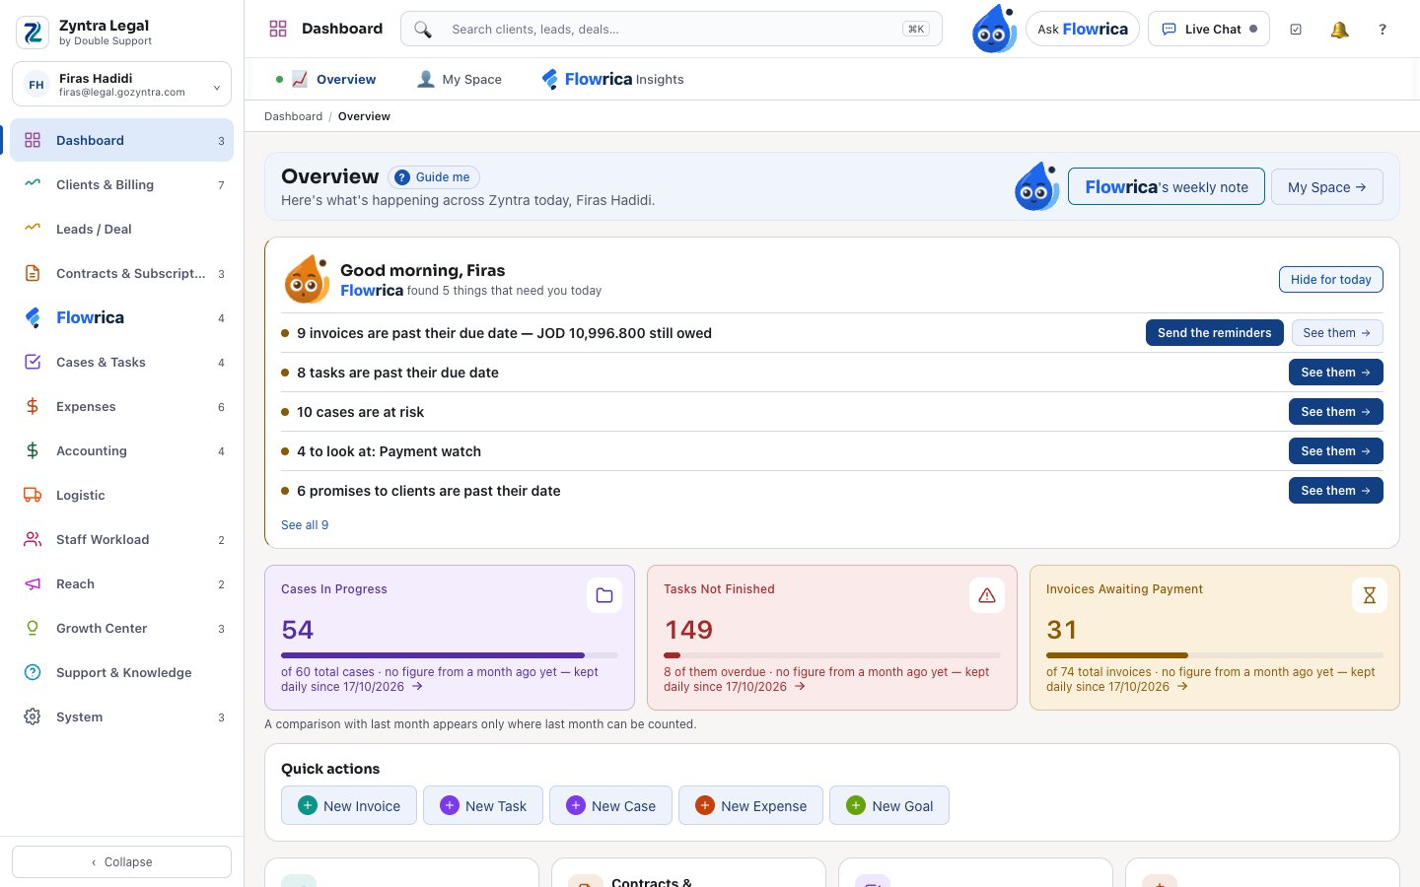Open the checklist icon beside Live Chat
This screenshot has height=887, width=1420.
(x=1296, y=30)
